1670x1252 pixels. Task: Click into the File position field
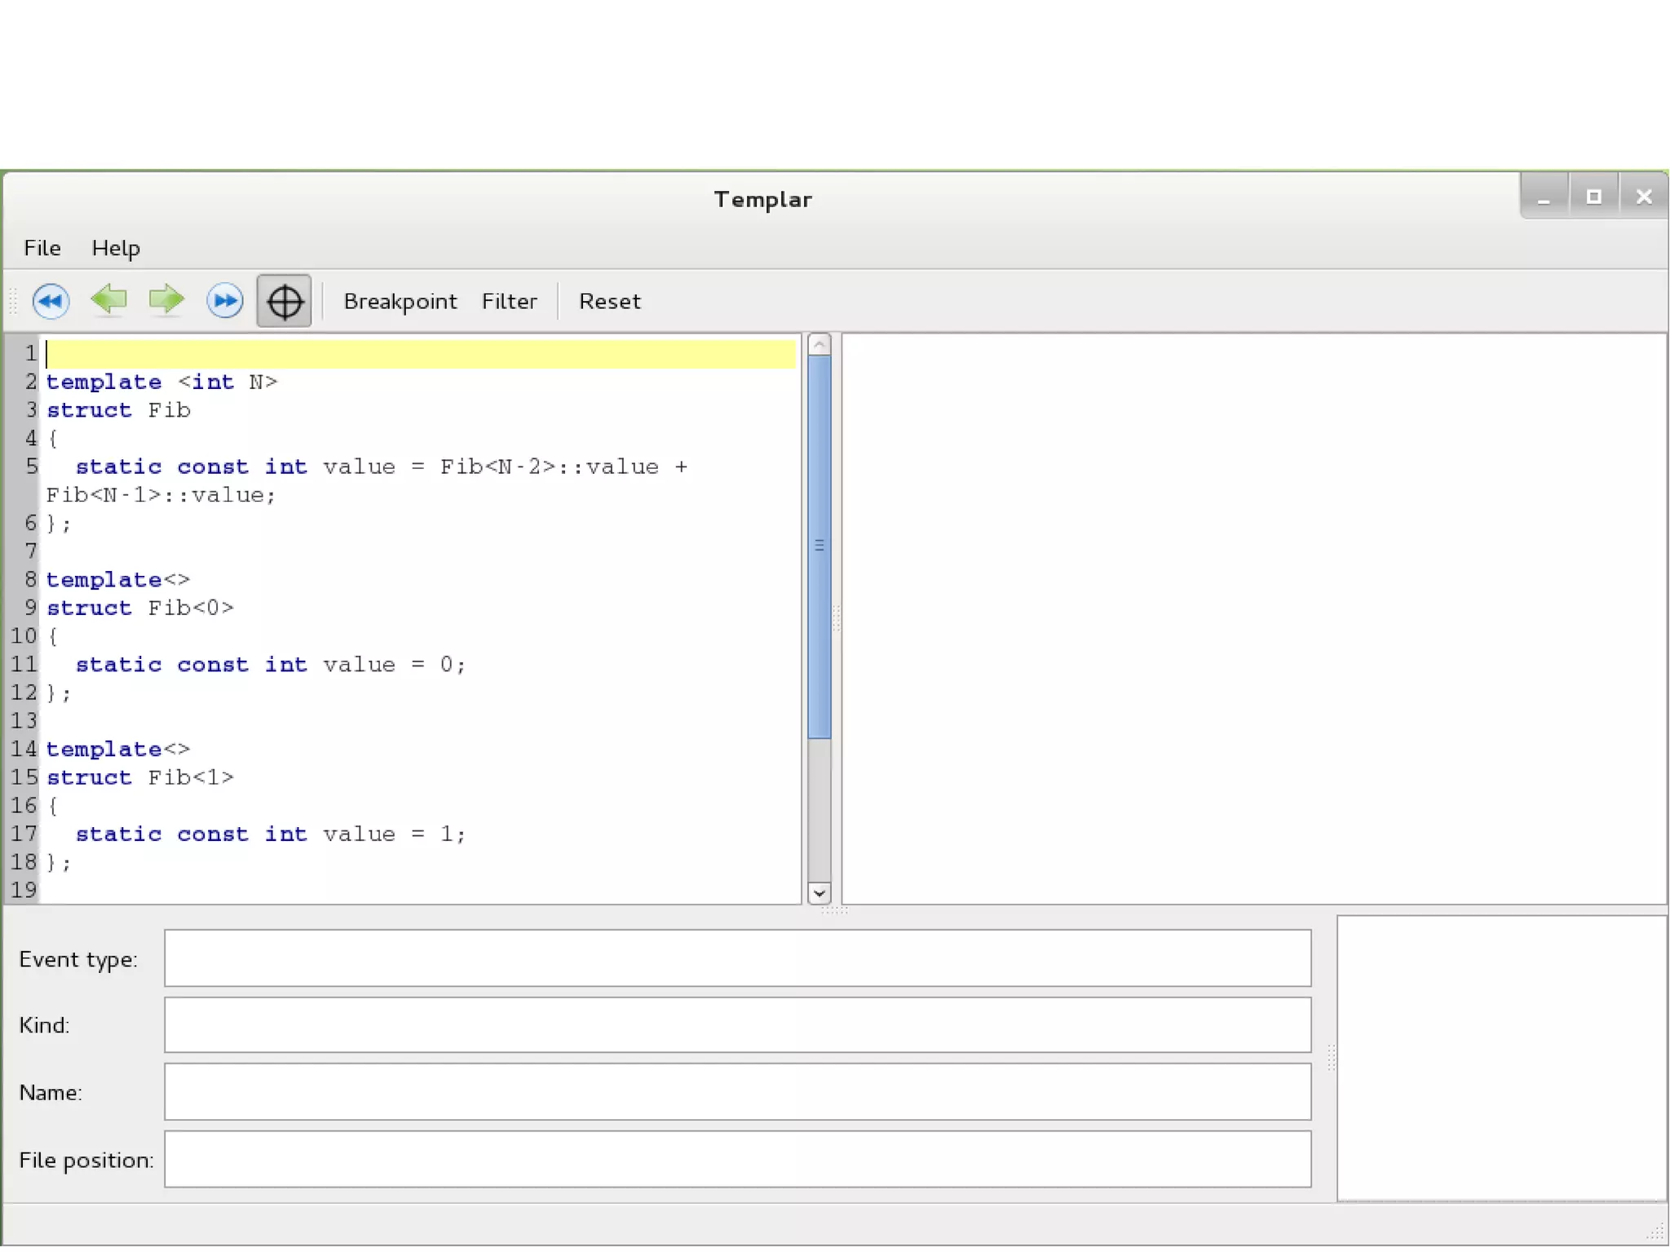[x=737, y=1158]
